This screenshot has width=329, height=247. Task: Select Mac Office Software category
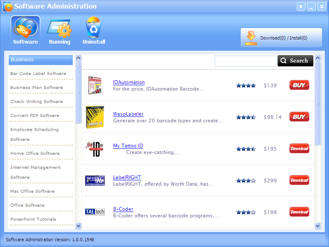pyautogui.click(x=32, y=191)
